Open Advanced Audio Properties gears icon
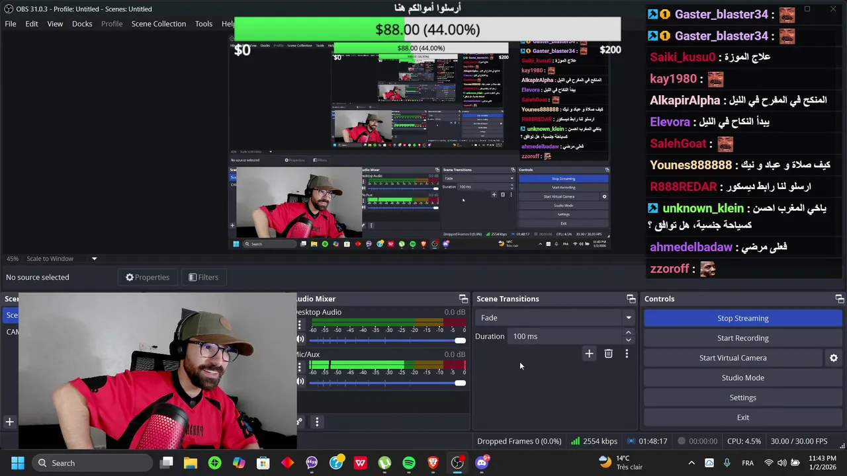Viewport: 847px width, 476px height. 300,422
